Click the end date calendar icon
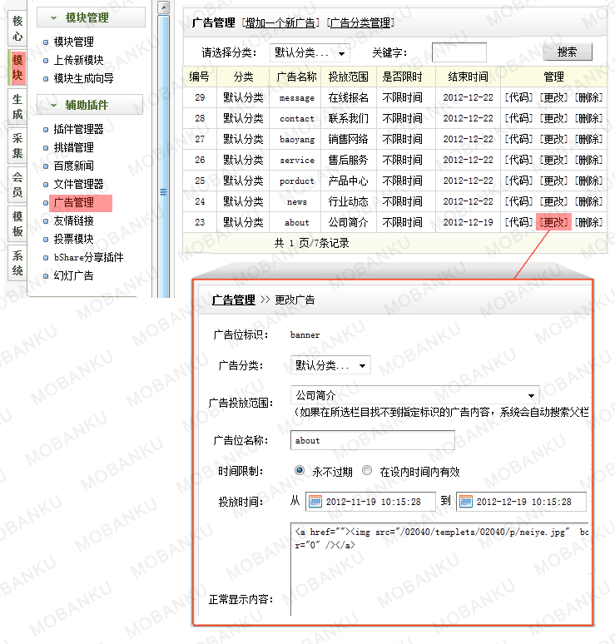This screenshot has height=644, width=615. click(x=466, y=502)
